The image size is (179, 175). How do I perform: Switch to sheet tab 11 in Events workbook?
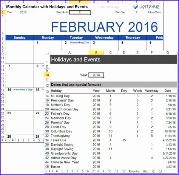tap(117, 171)
